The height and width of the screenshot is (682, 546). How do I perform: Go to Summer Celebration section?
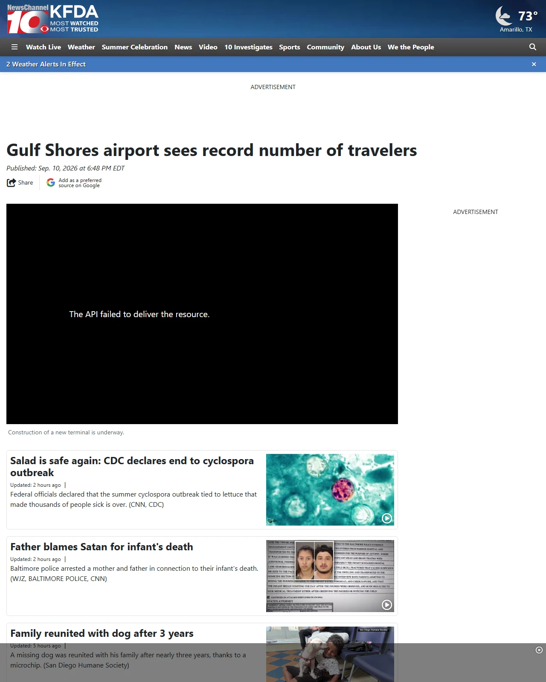coord(135,47)
